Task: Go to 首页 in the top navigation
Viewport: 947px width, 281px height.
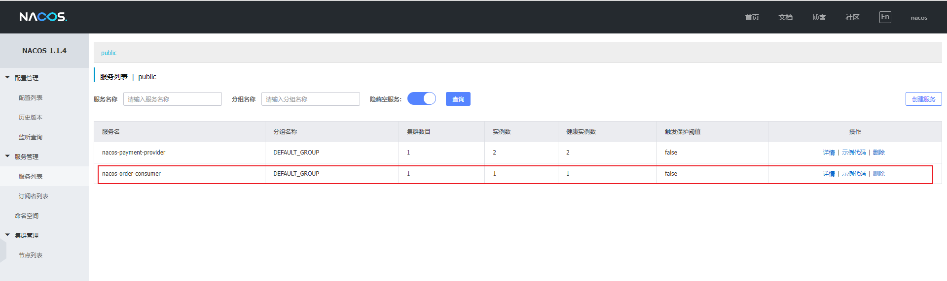Action: (752, 17)
